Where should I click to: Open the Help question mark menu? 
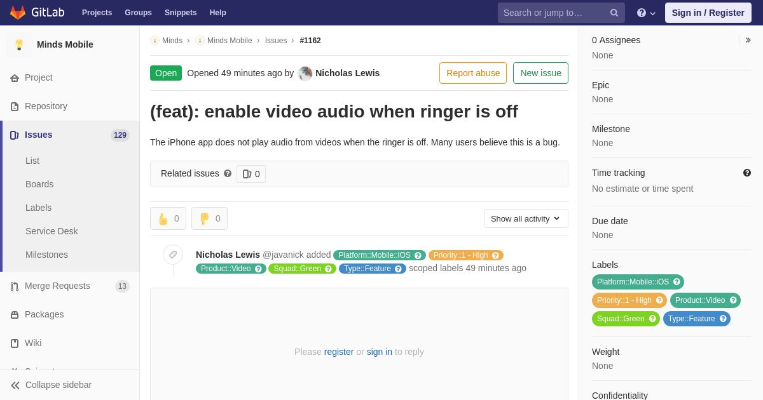coord(646,13)
